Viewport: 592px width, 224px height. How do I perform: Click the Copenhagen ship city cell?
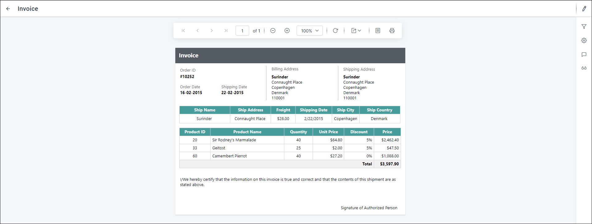pyautogui.click(x=345, y=118)
